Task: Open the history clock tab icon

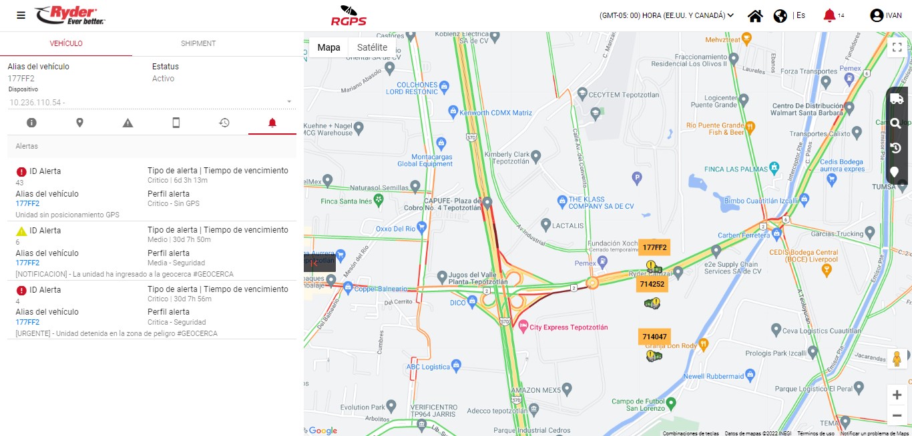Action: (224, 123)
